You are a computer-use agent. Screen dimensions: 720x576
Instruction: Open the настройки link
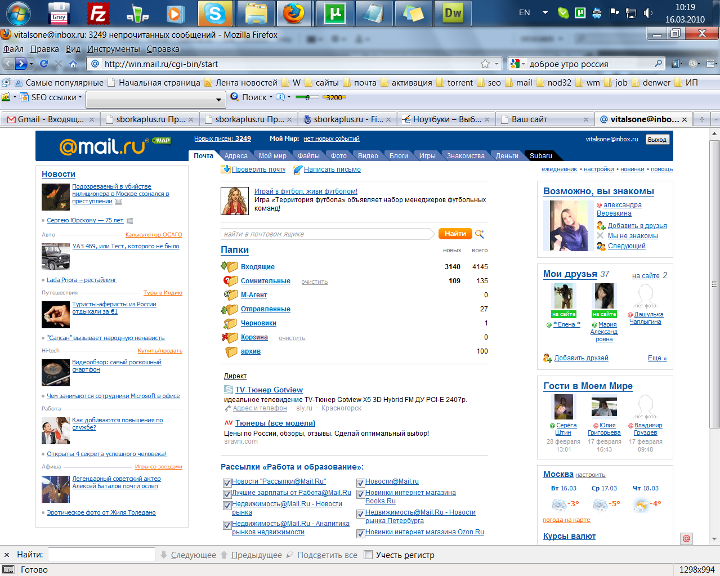click(599, 169)
